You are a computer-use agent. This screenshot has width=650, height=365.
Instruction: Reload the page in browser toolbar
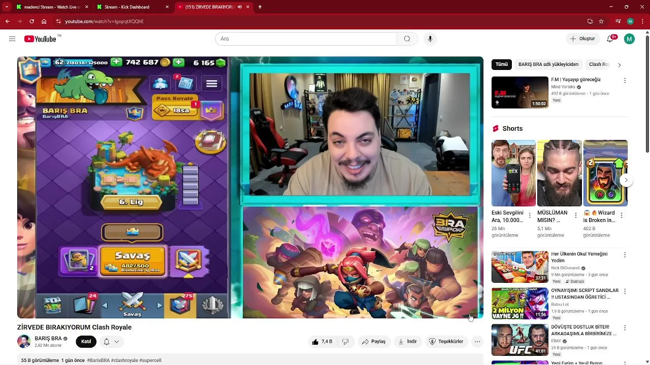coord(31,21)
